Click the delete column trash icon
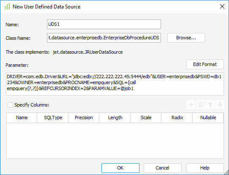229x175 pixels. pyautogui.click(x=201, y=104)
